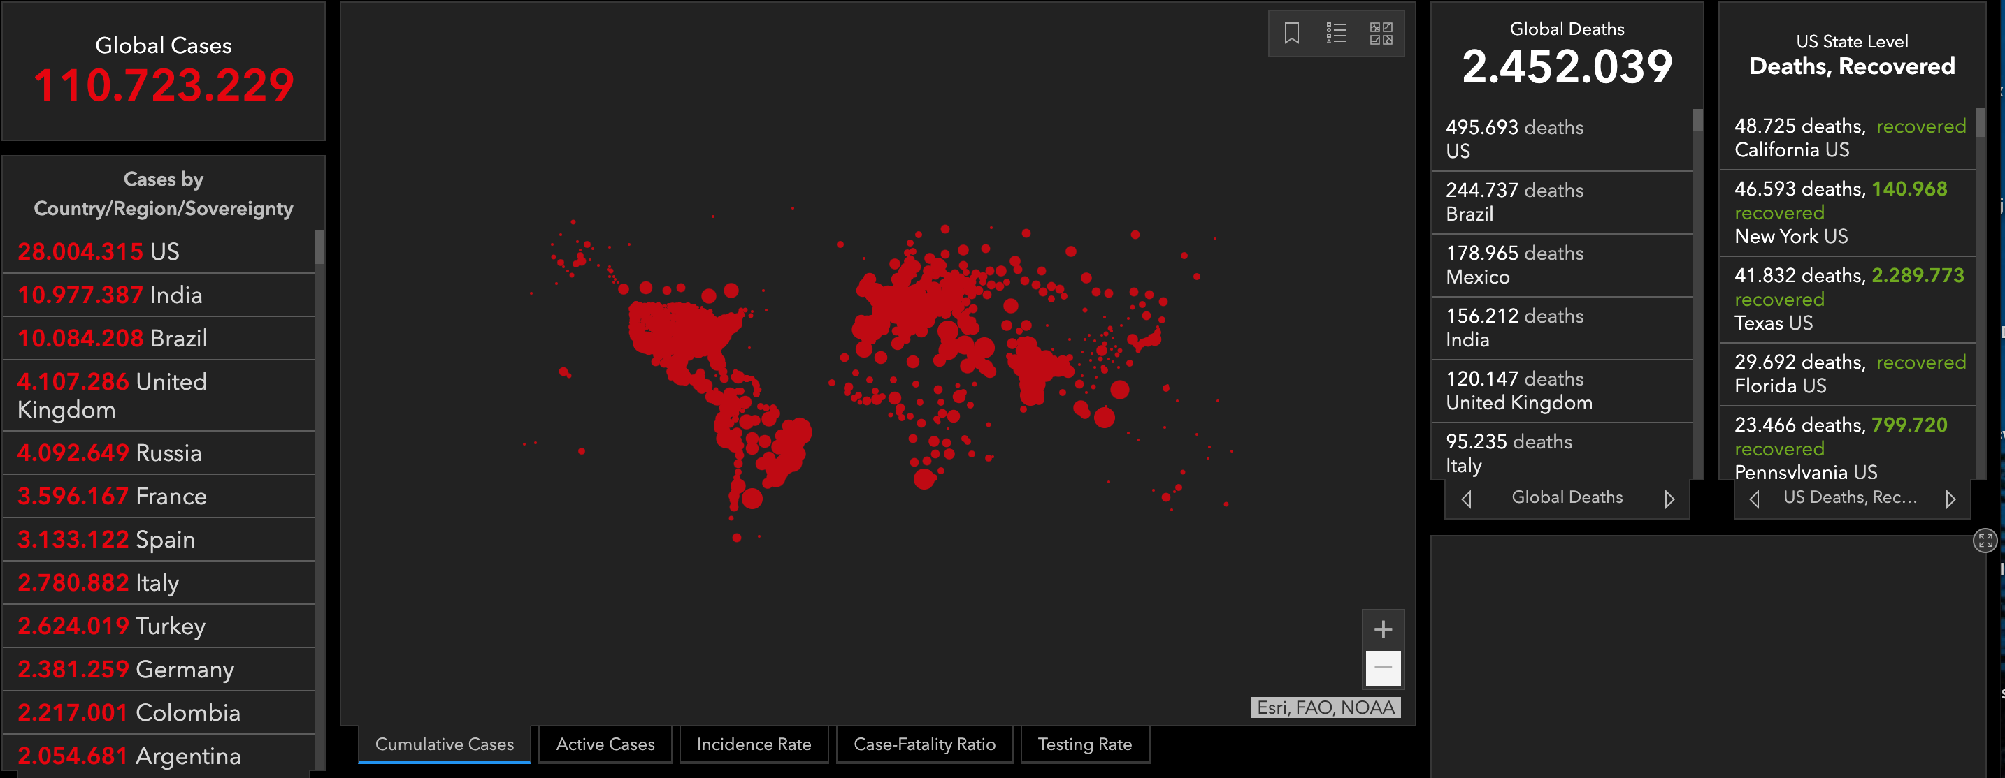Click the Esri, FAO, NOAA attribution
This screenshot has height=778, width=2005.
1325,707
